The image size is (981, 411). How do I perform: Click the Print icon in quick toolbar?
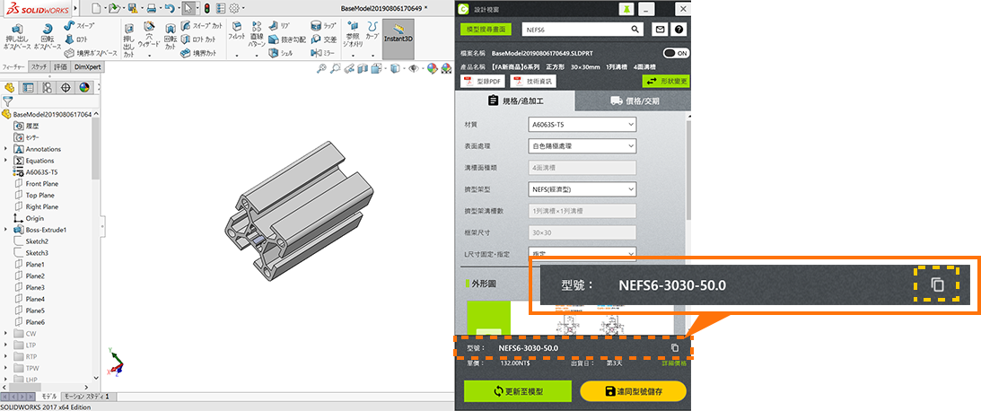151,8
